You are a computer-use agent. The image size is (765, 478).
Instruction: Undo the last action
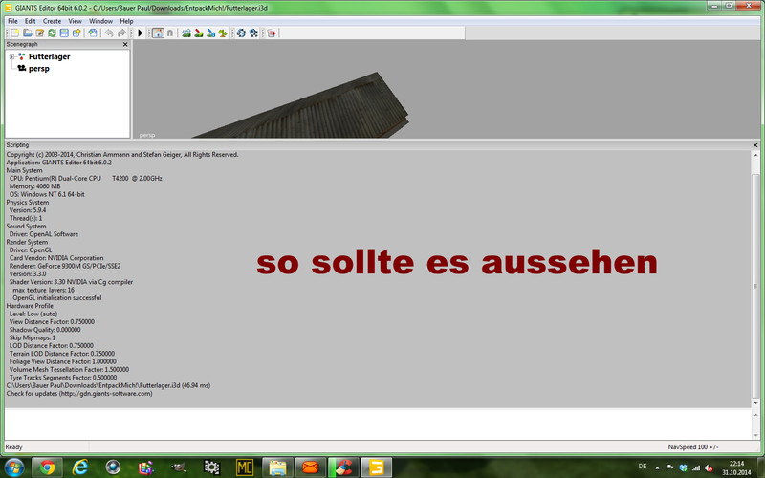pos(109,33)
